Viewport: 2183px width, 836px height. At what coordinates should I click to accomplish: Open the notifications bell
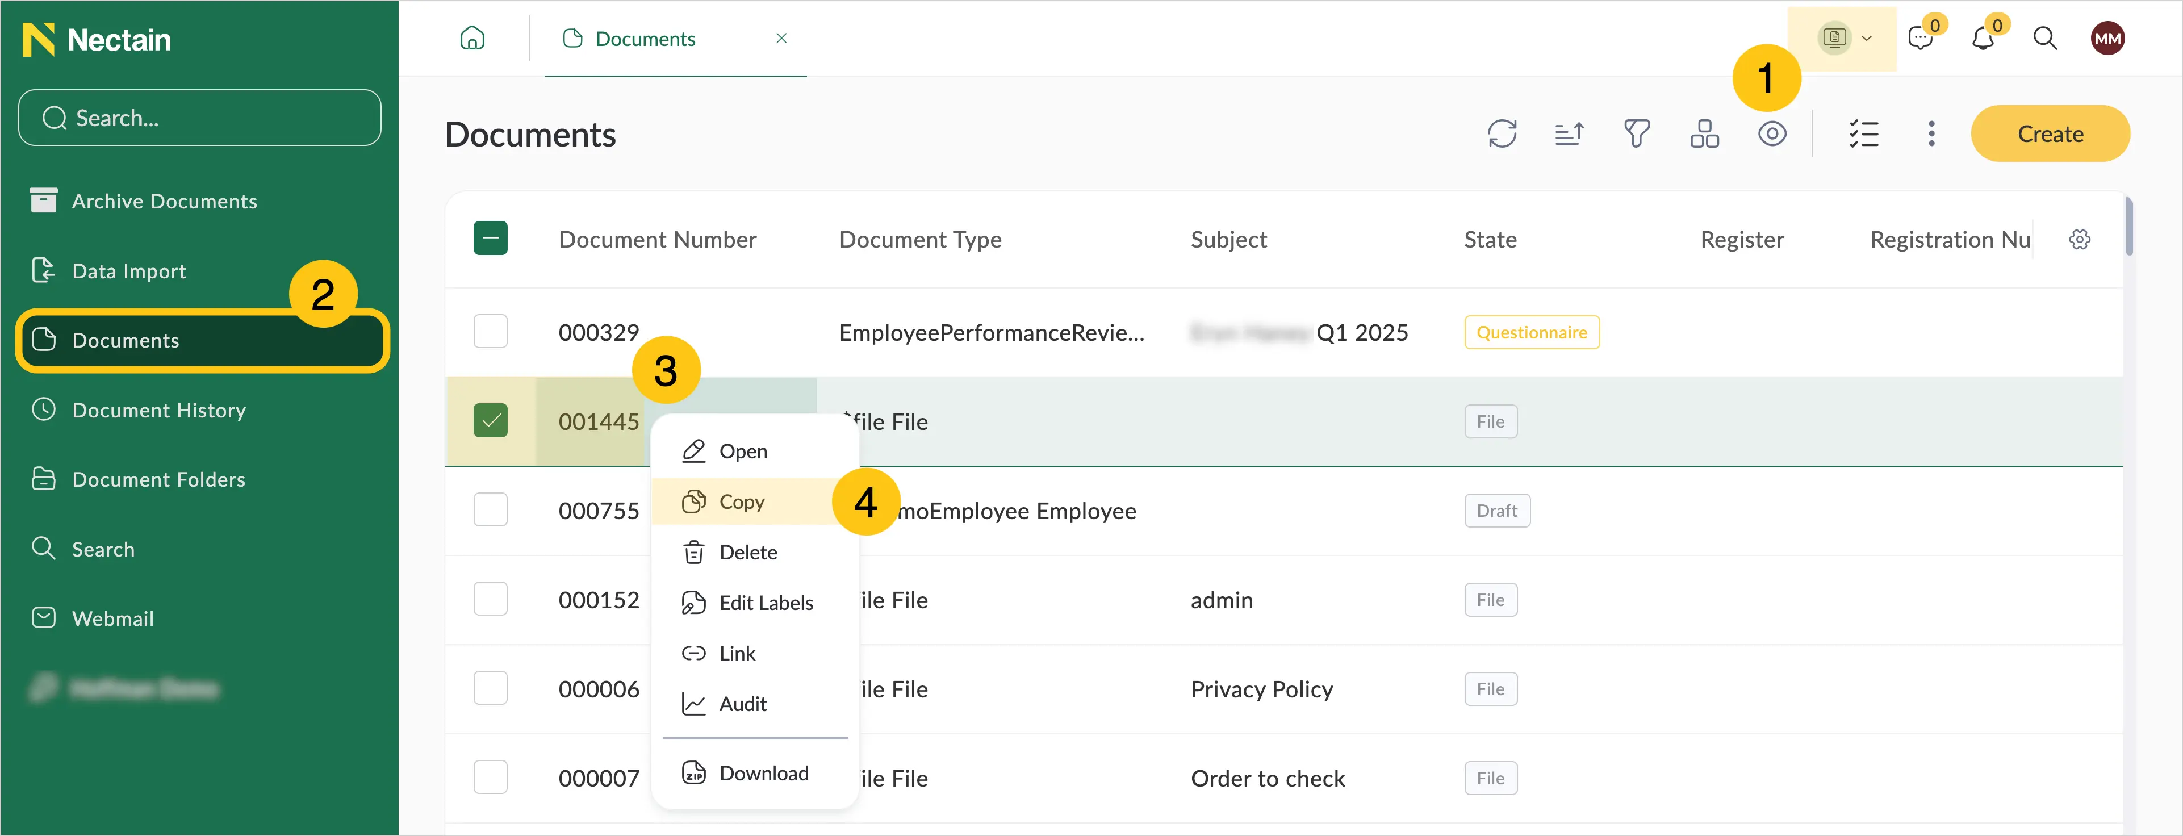pos(1982,38)
